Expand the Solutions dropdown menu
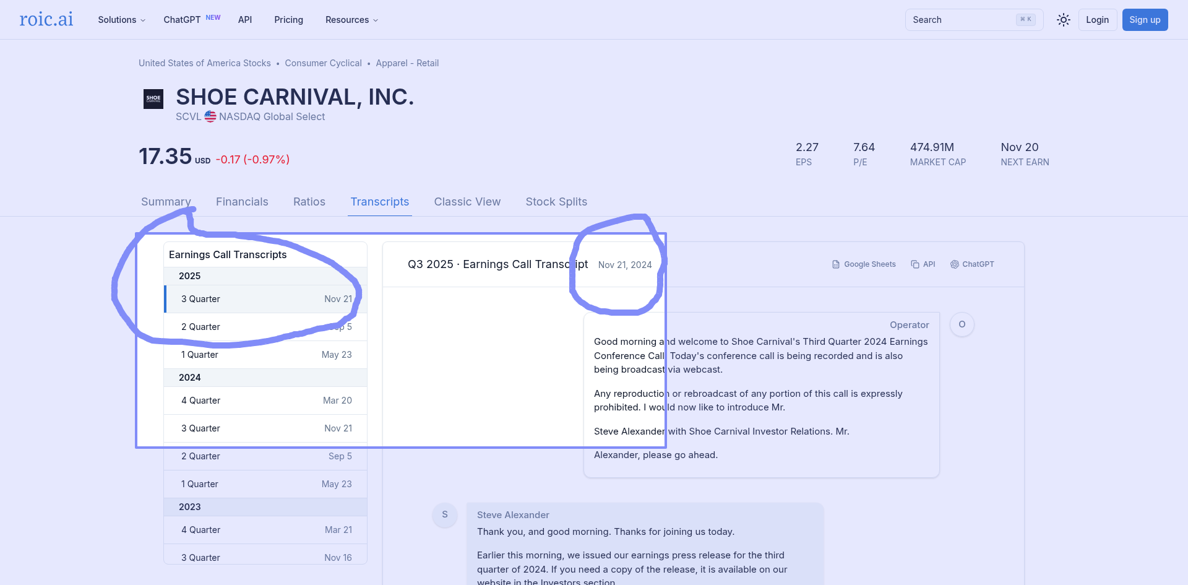Image resolution: width=1188 pixels, height=585 pixels. coord(121,20)
